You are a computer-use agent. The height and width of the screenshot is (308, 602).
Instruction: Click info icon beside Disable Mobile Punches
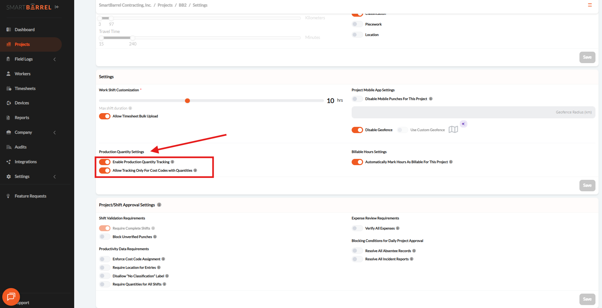pos(431,99)
